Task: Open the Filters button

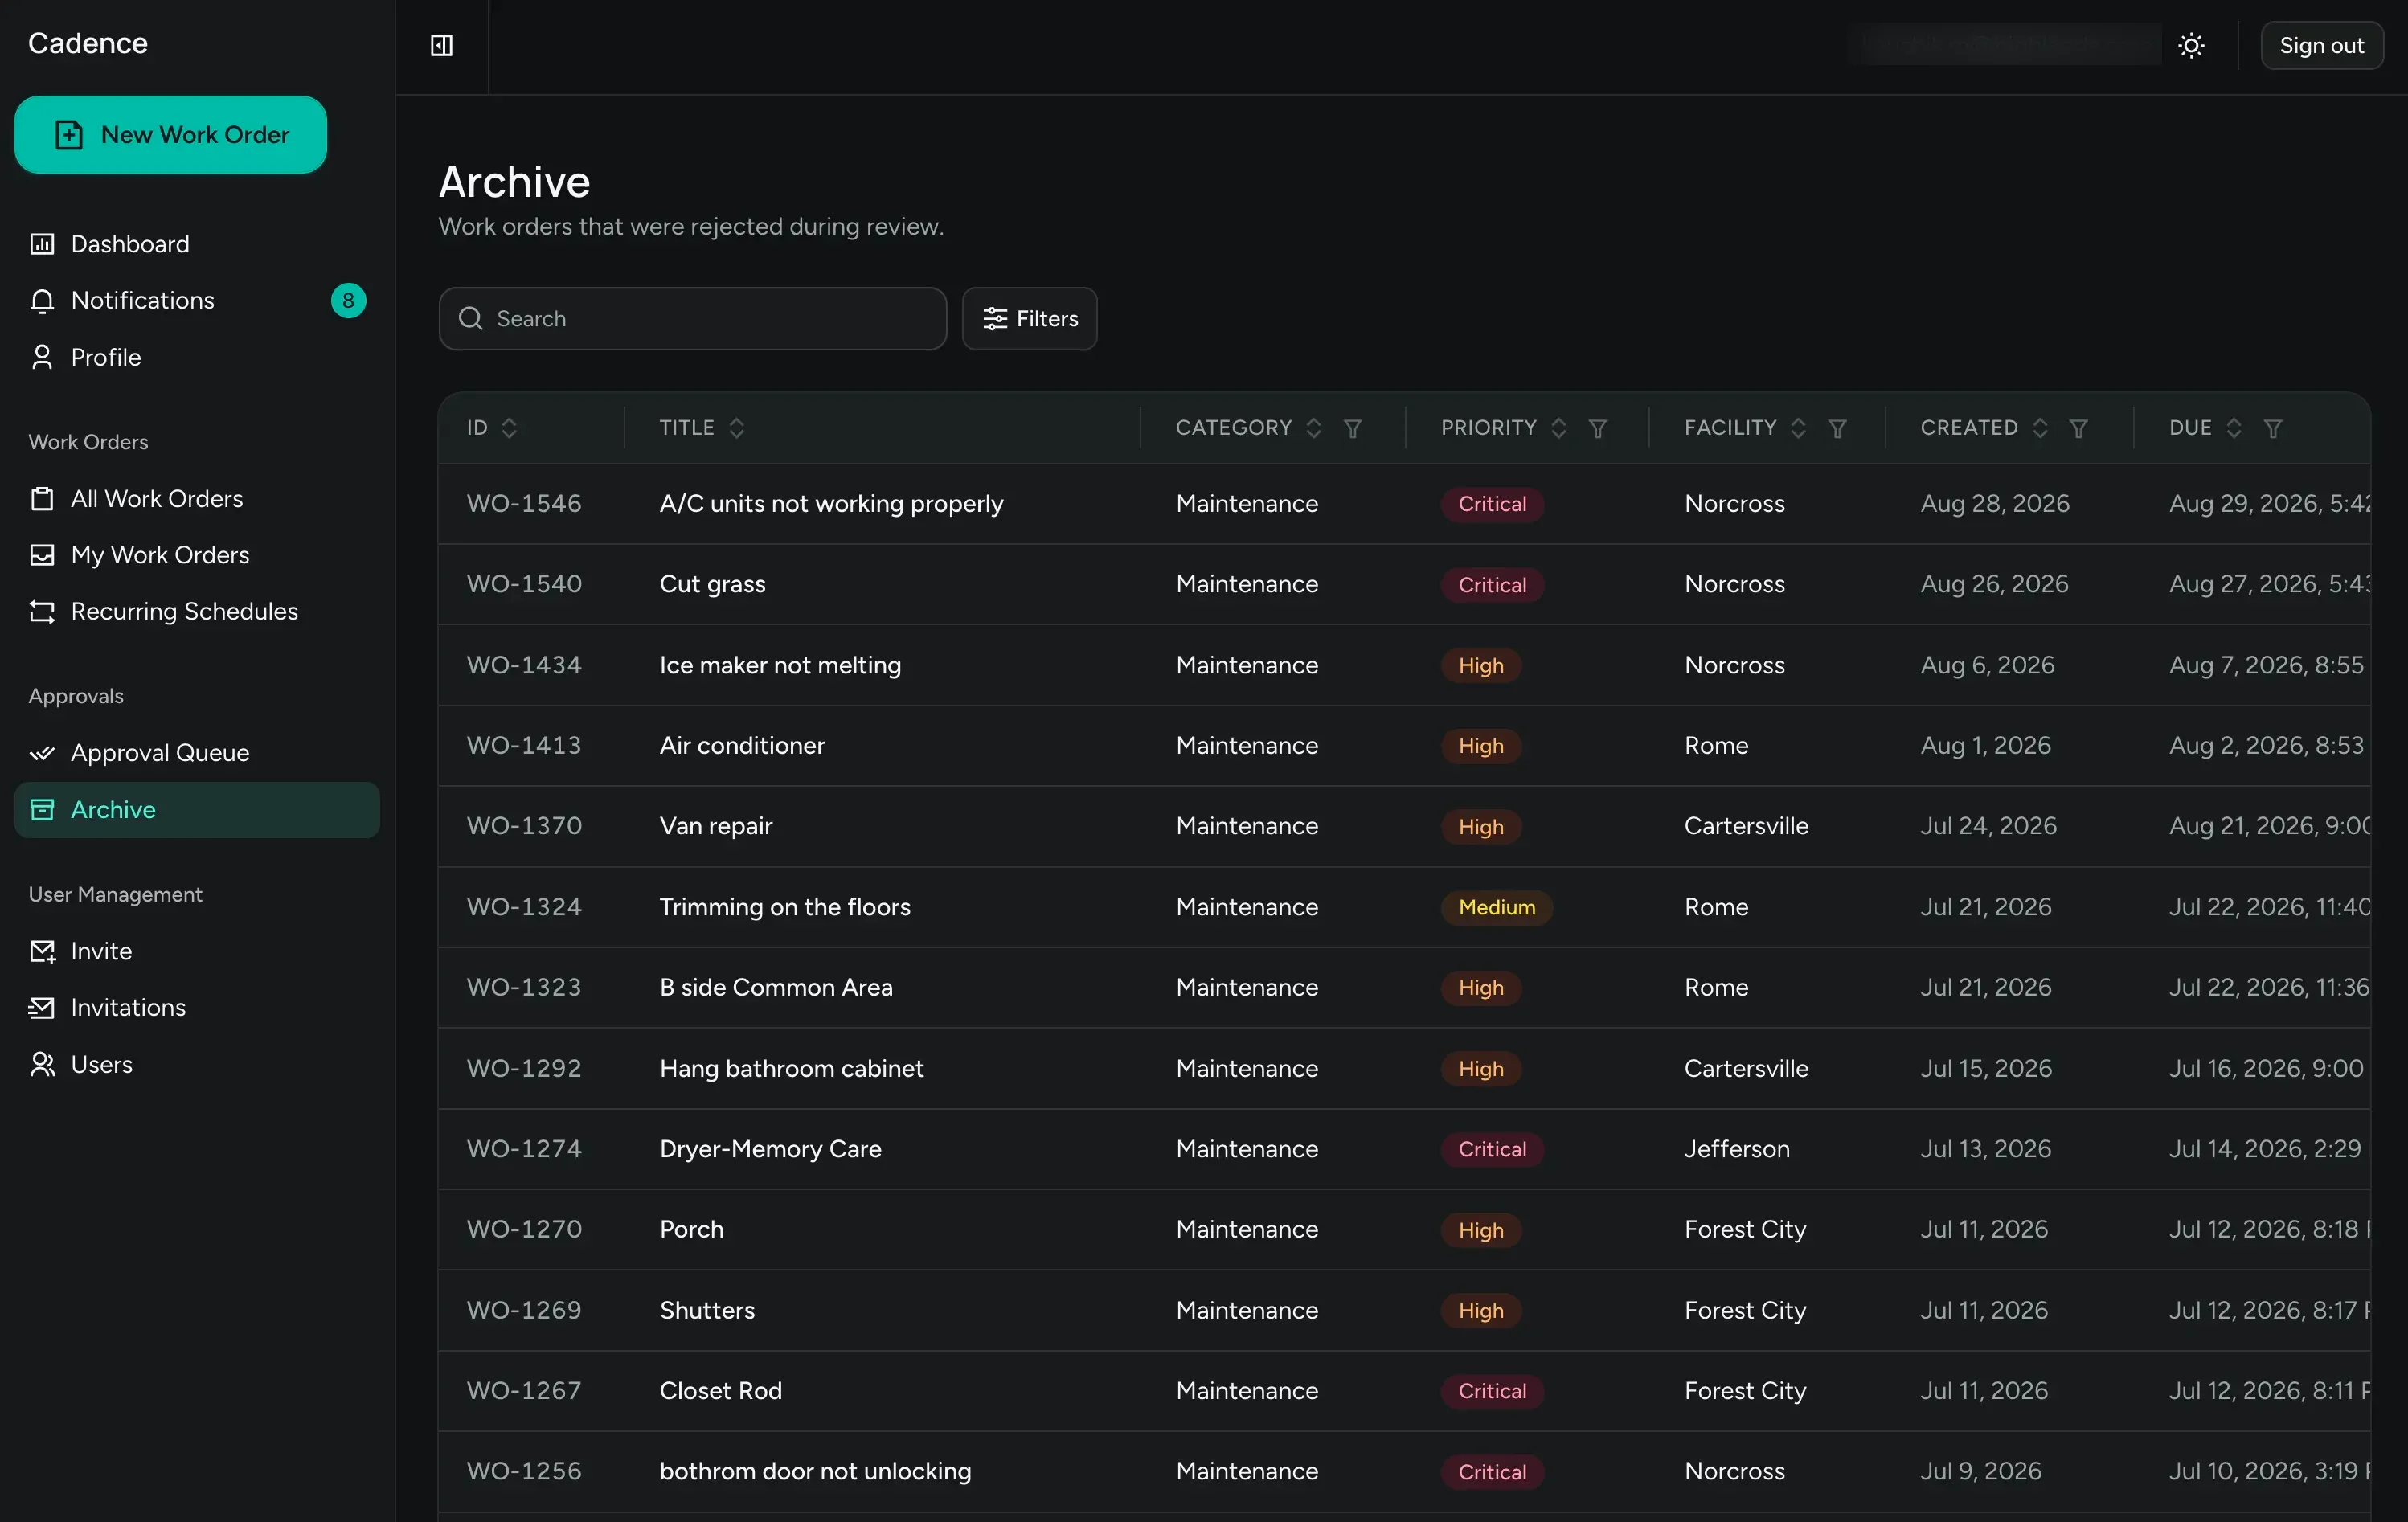Action: point(1029,319)
